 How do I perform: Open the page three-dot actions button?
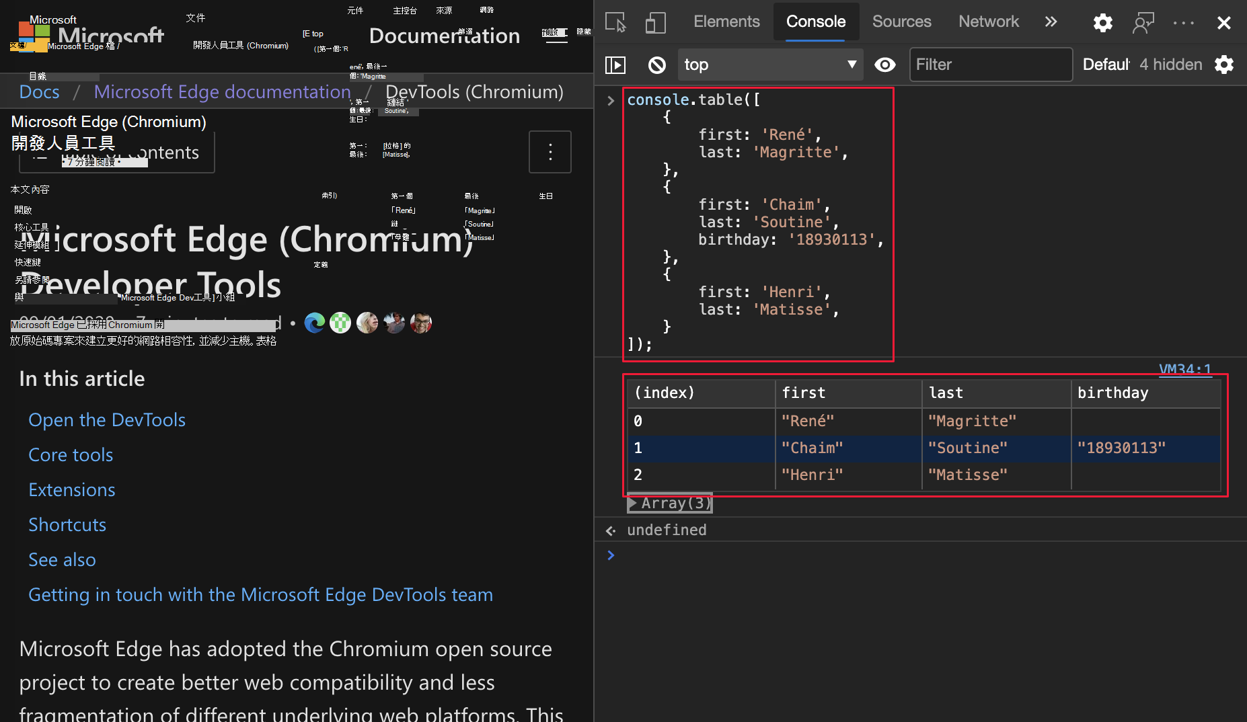click(550, 152)
